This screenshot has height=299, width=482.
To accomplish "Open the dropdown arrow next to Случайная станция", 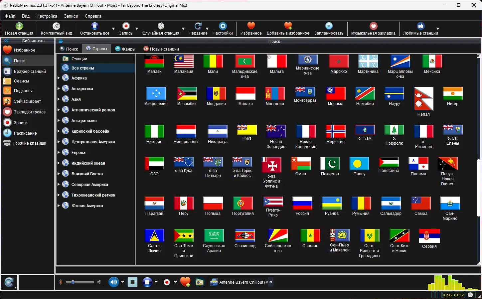I will [x=183, y=29].
